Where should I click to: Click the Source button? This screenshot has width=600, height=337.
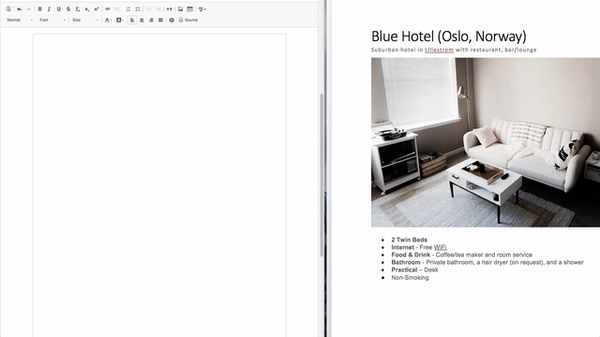(188, 20)
